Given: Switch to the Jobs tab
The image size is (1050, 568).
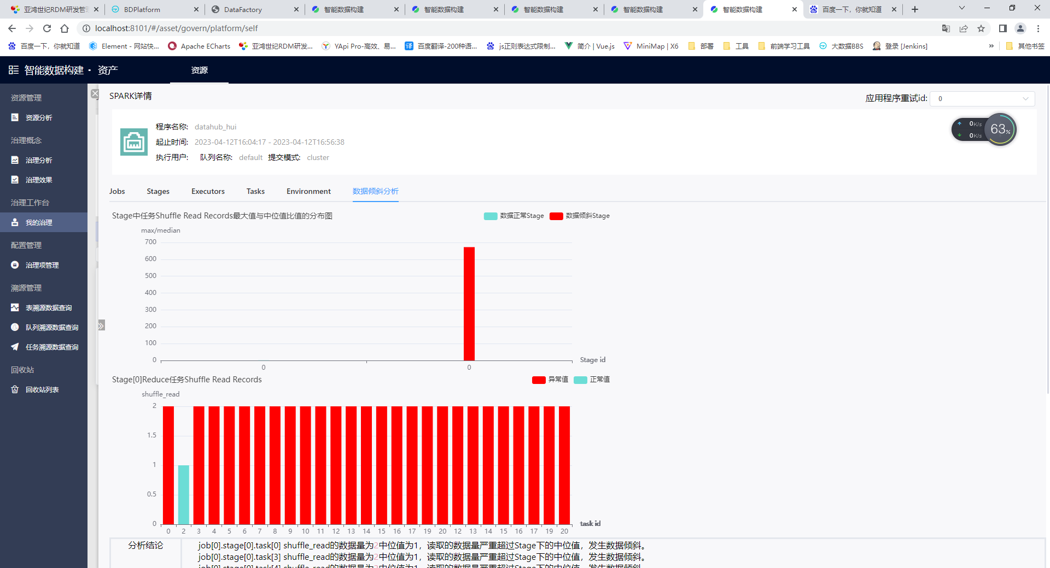Looking at the screenshot, I should click(117, 191).
